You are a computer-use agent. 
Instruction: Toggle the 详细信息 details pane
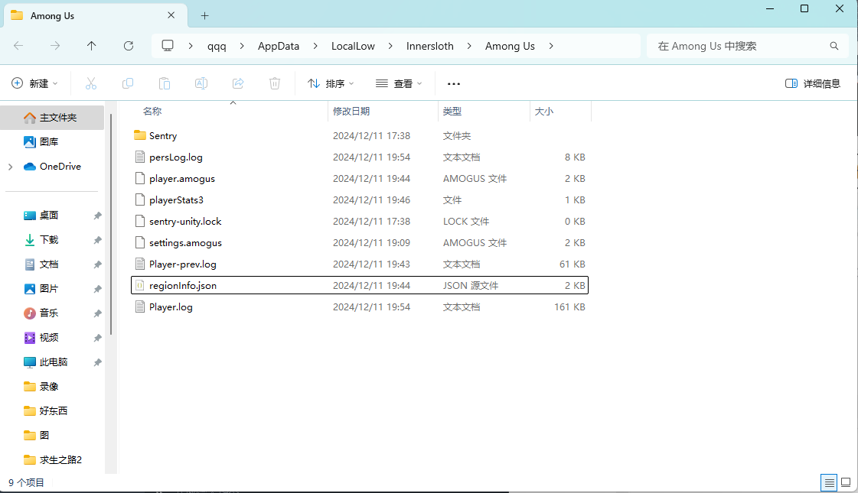(813, 83)
